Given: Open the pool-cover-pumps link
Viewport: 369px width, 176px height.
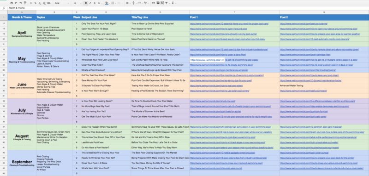Looking at the screenshot, I should tap(304, 153).
